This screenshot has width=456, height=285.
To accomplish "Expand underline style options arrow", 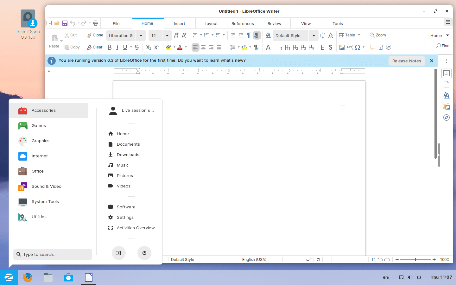I will point(131,47).
